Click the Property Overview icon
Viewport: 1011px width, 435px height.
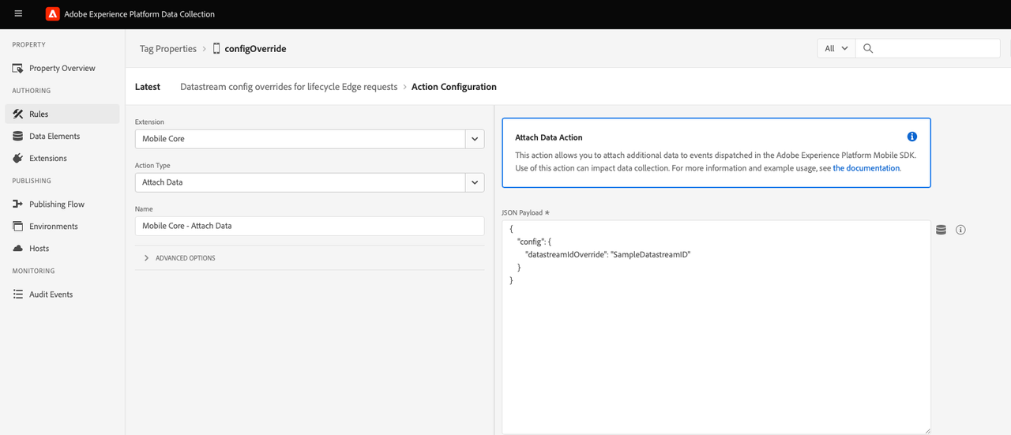[x=18, y=69]
